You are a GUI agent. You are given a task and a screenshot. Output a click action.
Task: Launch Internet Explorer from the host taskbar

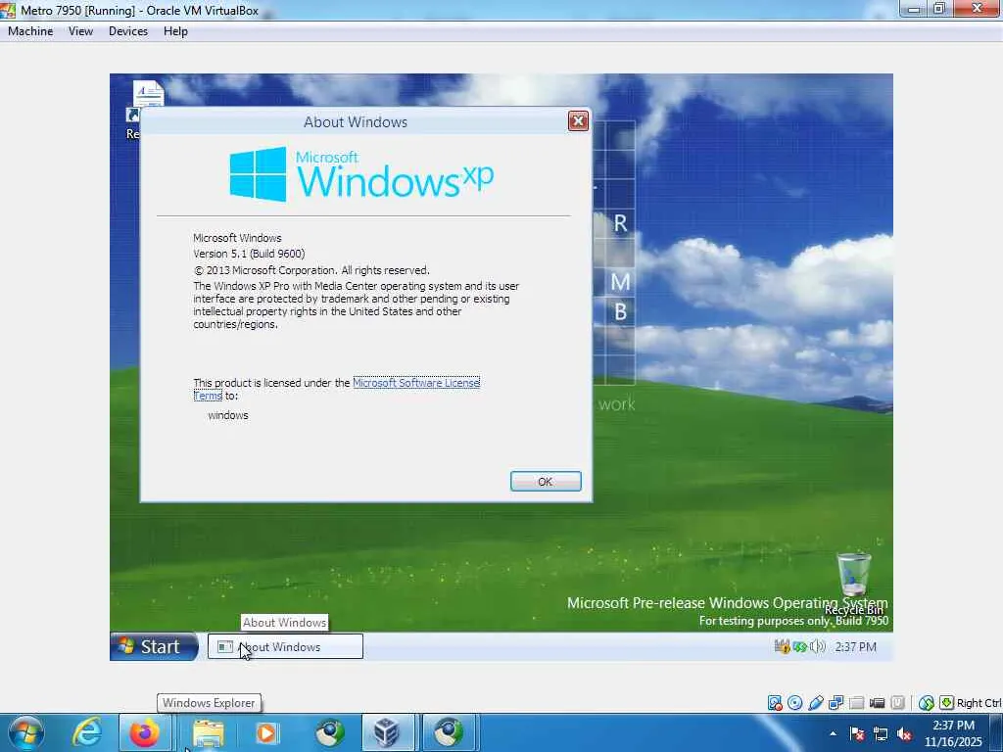tap(86, 732)
